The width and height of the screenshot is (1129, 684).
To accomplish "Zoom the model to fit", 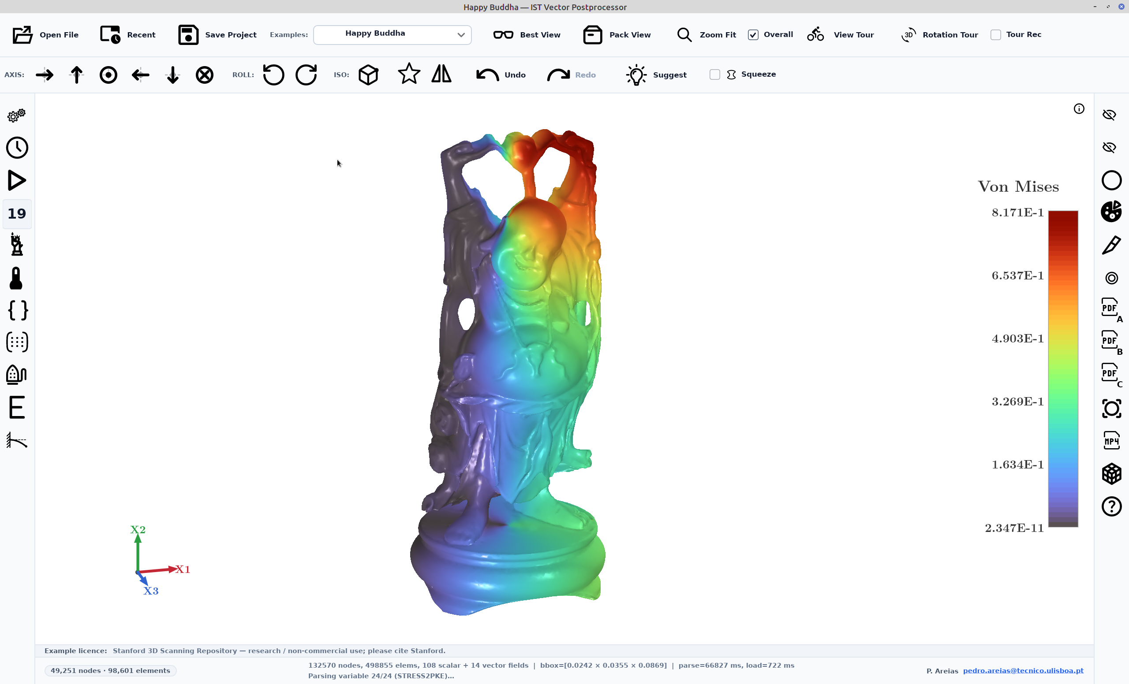I will pos(706,35).
